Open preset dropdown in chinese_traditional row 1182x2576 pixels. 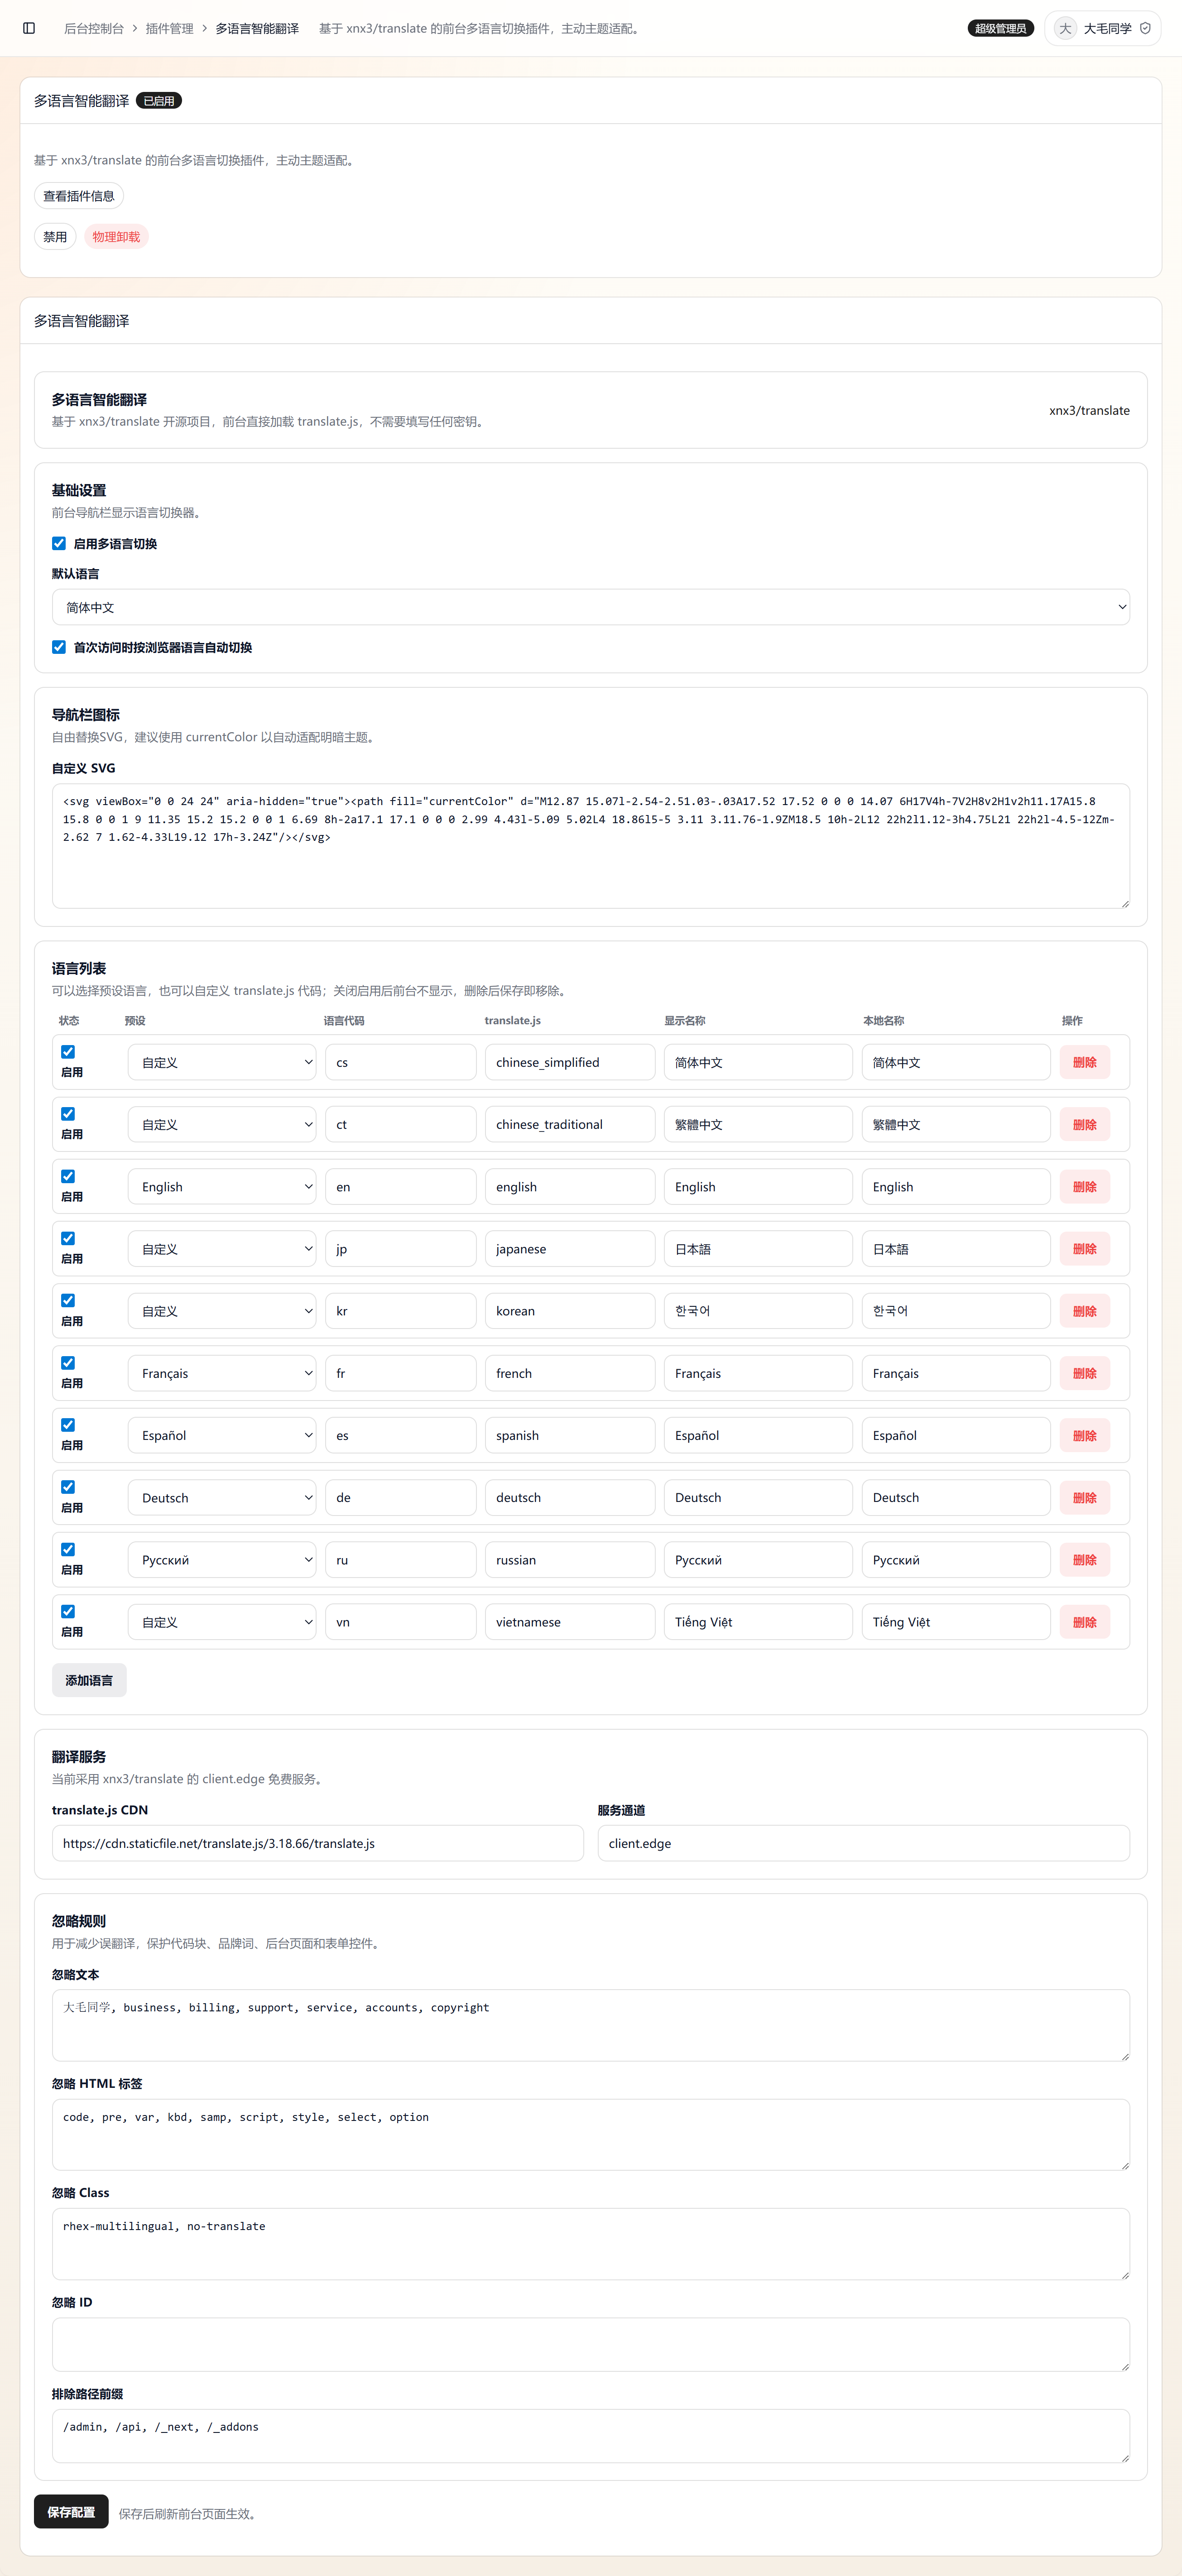(x=222, y=1124)
